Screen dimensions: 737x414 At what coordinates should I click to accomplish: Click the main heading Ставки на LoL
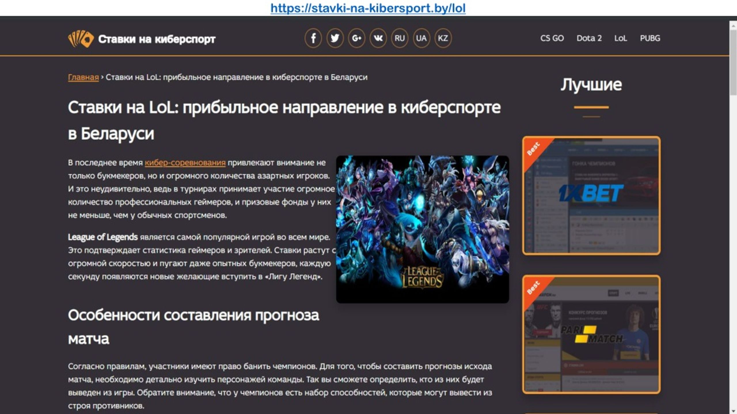pyautogui.click(x=284, y=120)
